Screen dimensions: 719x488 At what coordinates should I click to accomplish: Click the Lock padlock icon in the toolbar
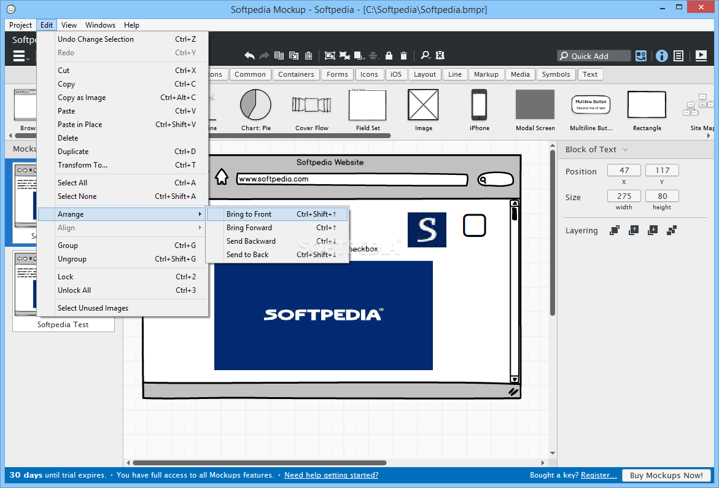coord(389,55)
